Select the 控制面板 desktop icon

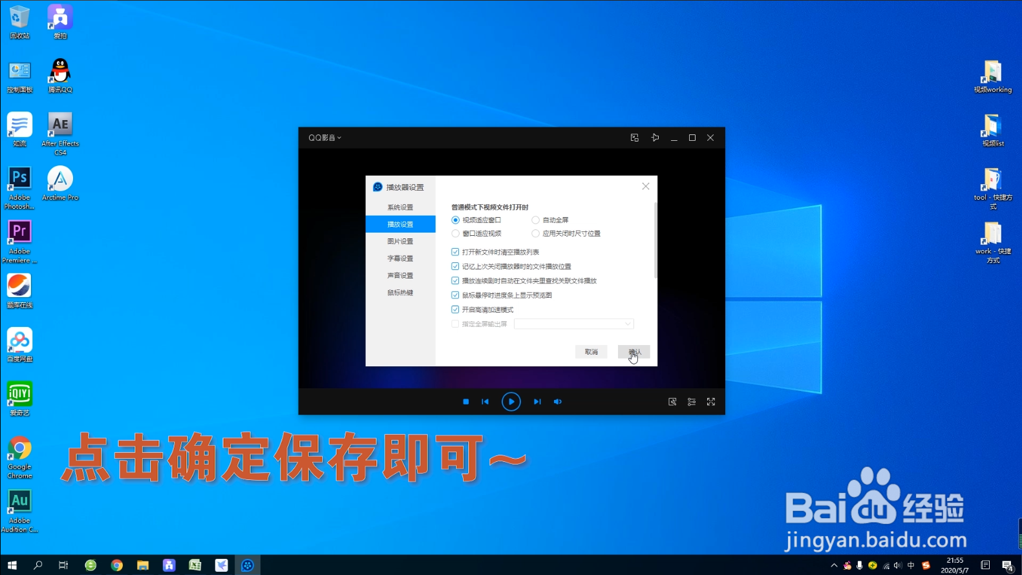pos(19,76)
